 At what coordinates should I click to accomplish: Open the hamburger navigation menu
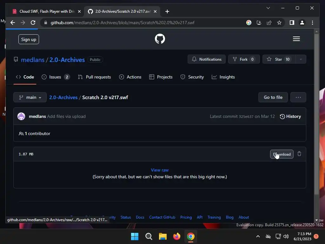[296, 39]
